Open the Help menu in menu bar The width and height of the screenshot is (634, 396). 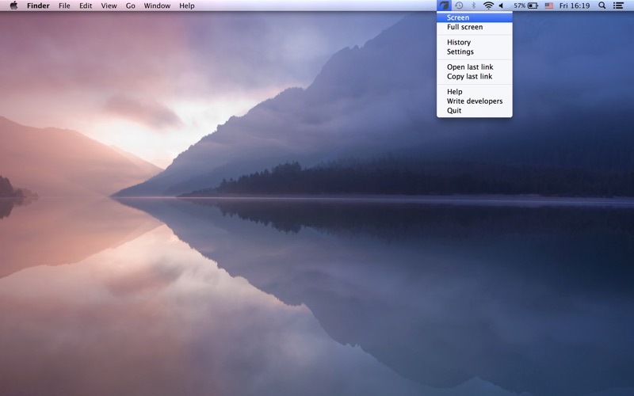[x=187, y=6]
